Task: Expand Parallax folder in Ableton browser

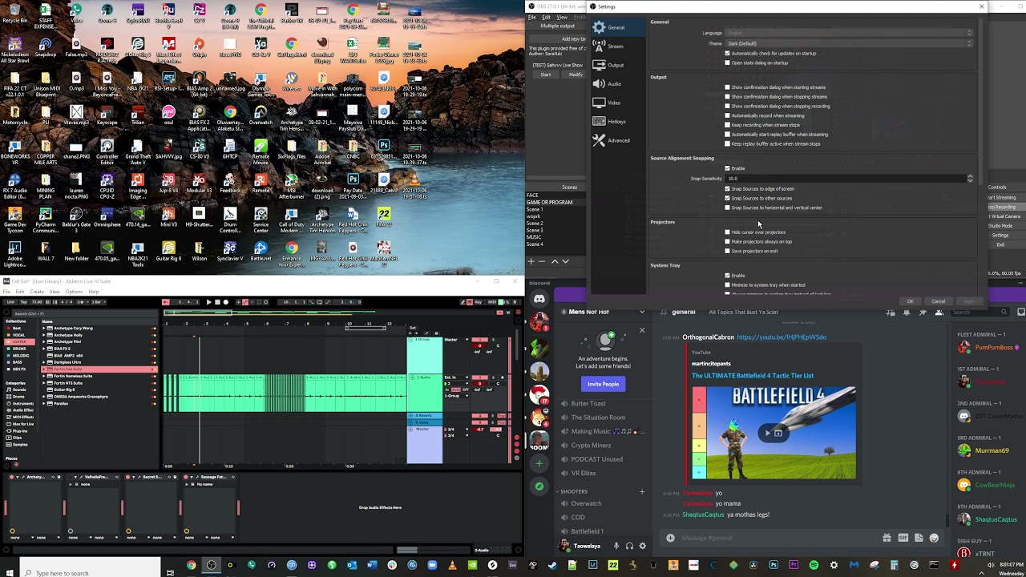Action: 44,403
